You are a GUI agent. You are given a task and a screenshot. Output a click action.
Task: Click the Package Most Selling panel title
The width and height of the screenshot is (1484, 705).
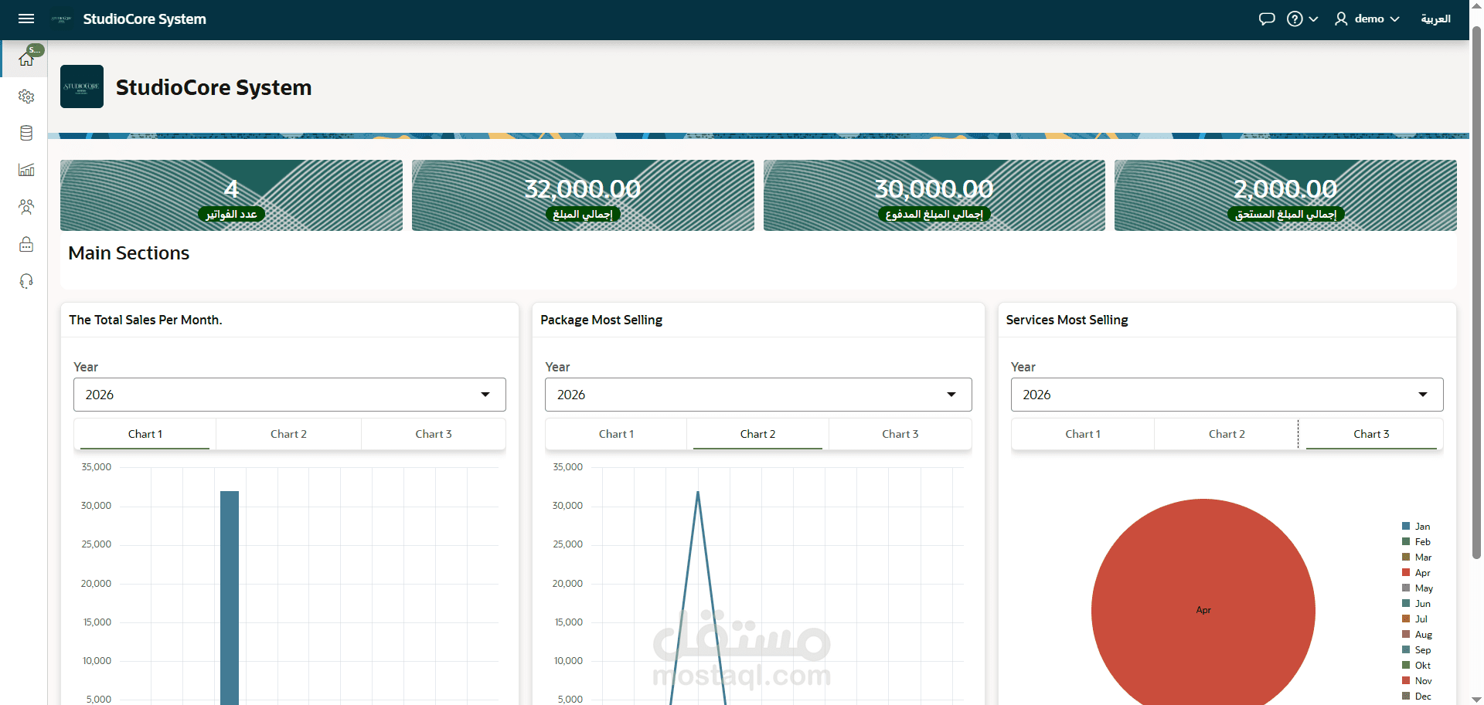601,320
